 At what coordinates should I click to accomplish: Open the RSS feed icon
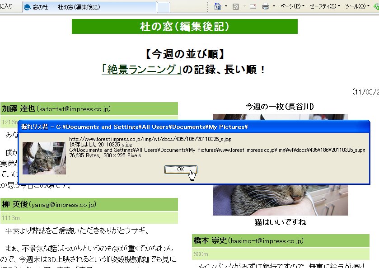[x=236, y=6]
